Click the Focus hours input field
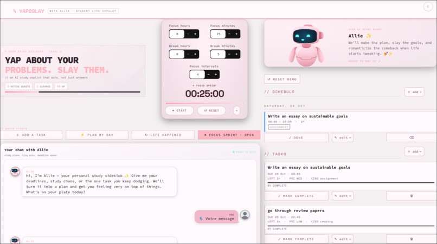The height and width of the screenshot is (244, 437). [x=177, y=34]
